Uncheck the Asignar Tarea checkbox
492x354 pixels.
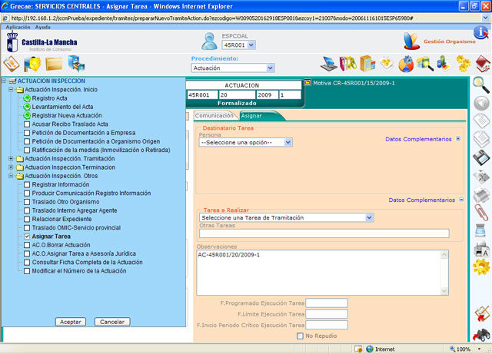pos(27,237)
